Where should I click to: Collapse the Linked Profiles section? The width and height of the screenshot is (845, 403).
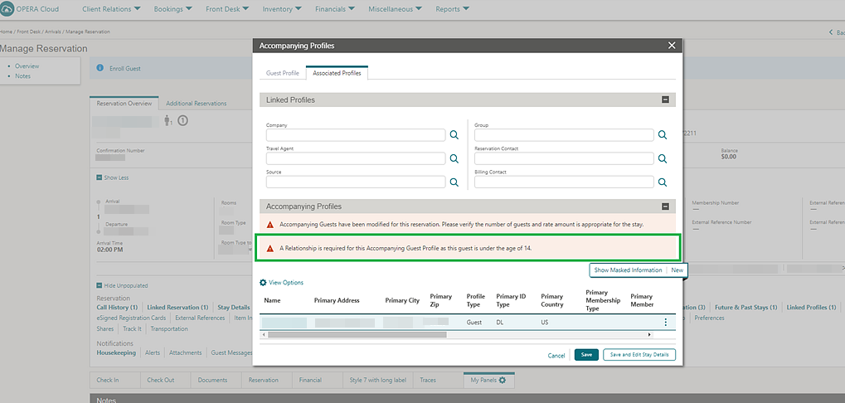(x=665, y=100)
